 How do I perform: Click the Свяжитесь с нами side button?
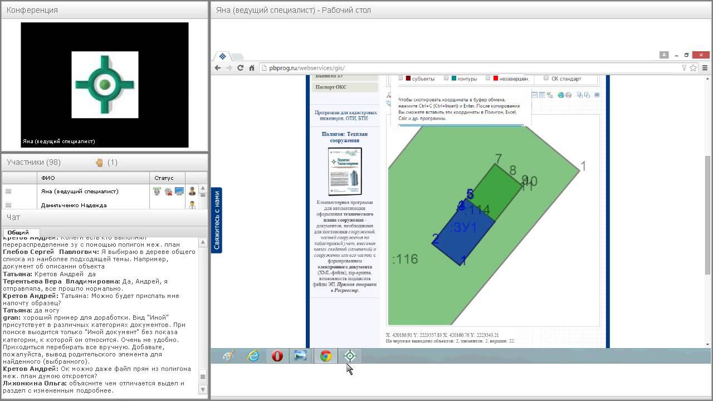coord(217,220)
